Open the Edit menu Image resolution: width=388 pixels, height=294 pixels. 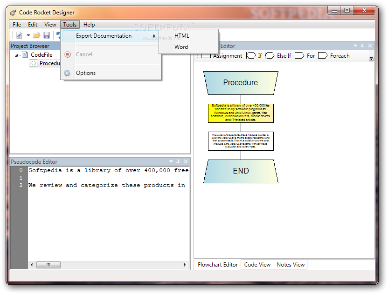pos(33,25)
